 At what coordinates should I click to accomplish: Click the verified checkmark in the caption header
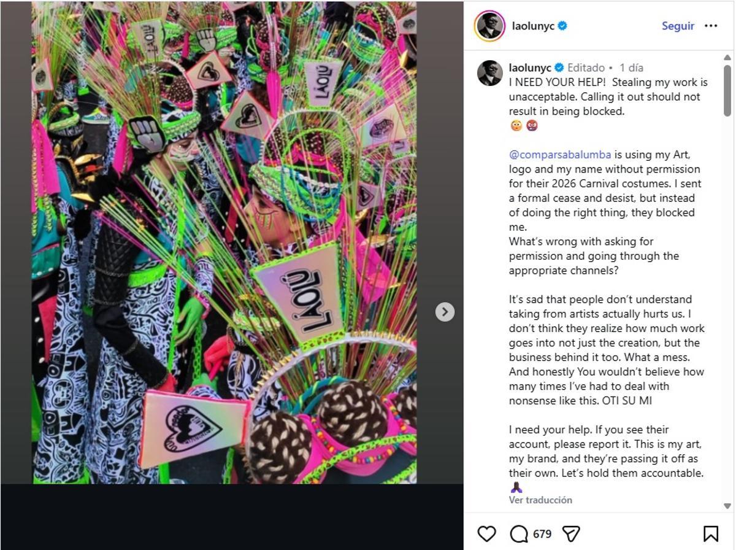[x=559, y=68]
